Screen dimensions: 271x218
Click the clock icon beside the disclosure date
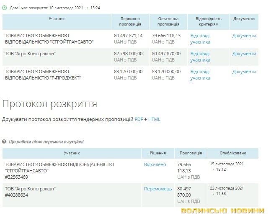coord(5,8)
